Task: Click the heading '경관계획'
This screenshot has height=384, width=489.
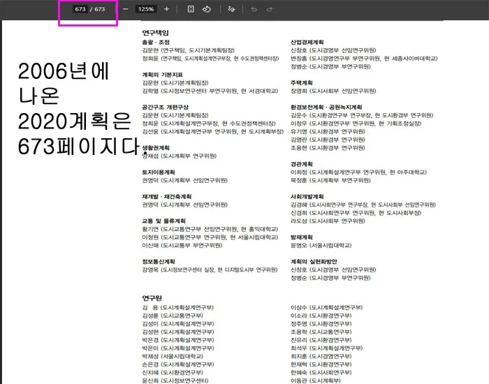Action: tap(302, 164)
